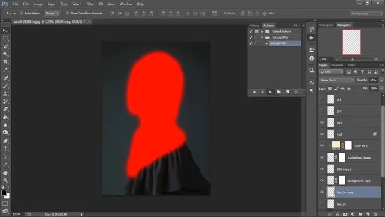
Task: Enable Auto-Select checkbox
Action: pos(22,13)
